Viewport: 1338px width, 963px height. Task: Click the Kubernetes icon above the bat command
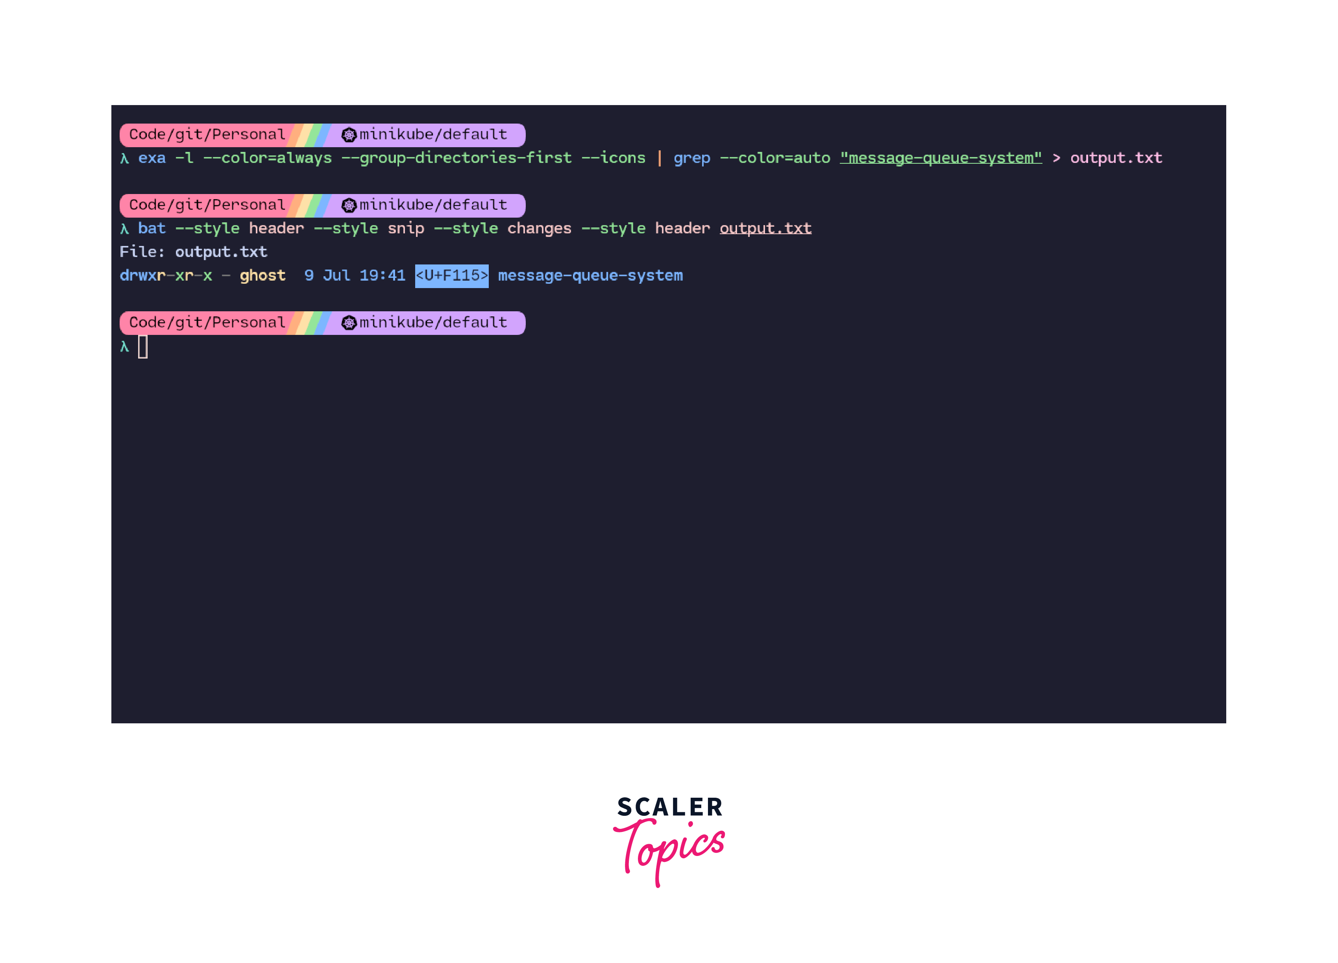pos(349,205)
